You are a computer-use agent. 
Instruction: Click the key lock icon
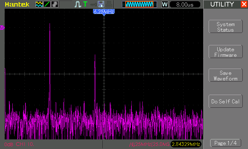pyautogui.click(x=93, y=5)
